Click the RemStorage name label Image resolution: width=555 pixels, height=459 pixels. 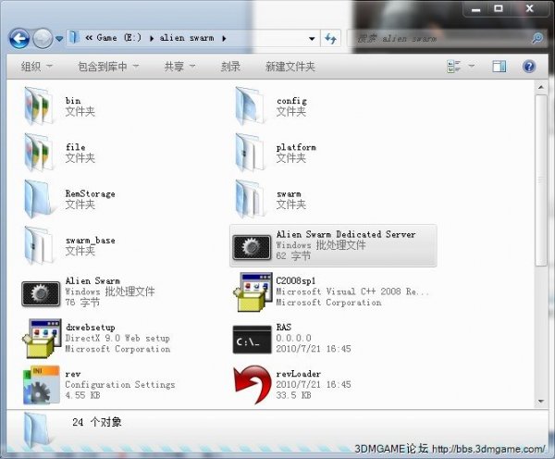pyautogui.click(x=91, y=193)
